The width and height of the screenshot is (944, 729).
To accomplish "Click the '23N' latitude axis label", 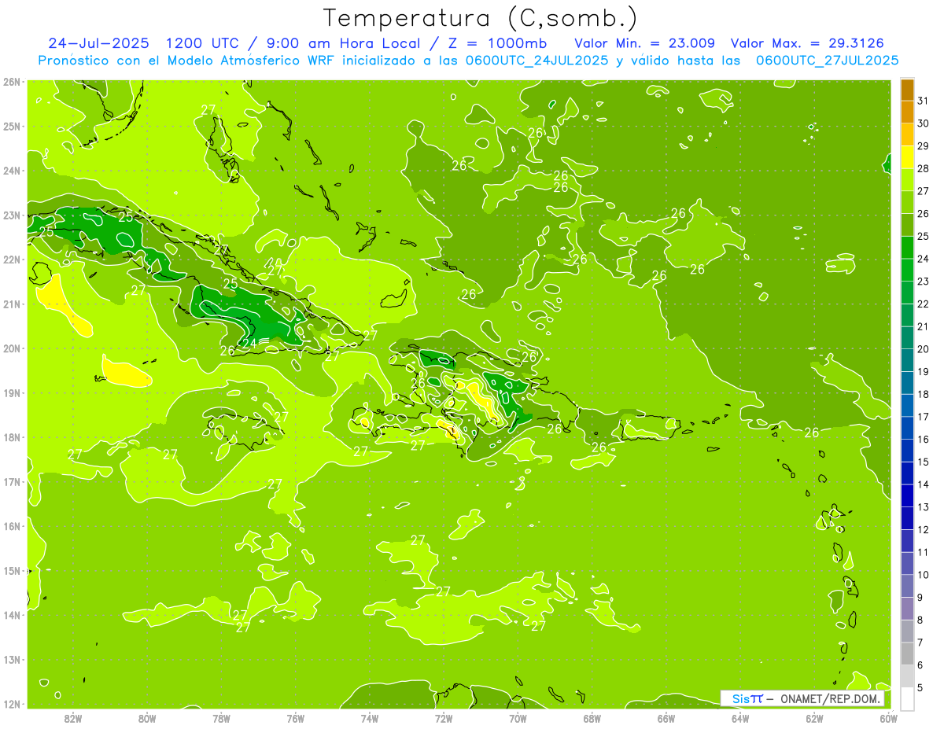I will [11, 215].
